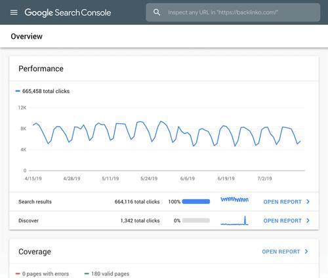This screenshot has width=328, height=278.
Task: Click the Google Search Console logo
Action: click(68, 12)
